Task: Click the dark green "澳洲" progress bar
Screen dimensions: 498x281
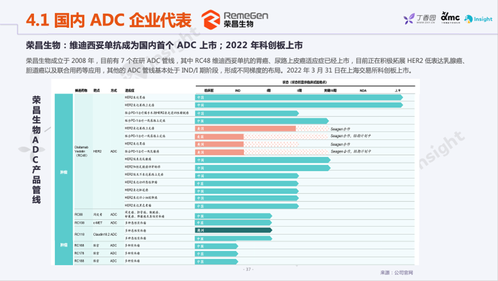Action: click(x=233, y=230)
